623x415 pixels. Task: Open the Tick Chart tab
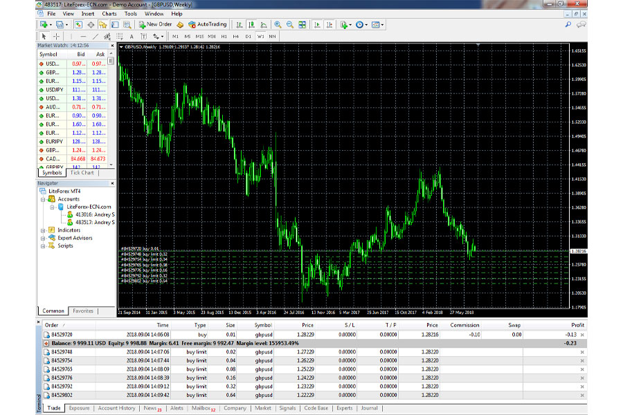pyautogui.click(x=82, y=173)
